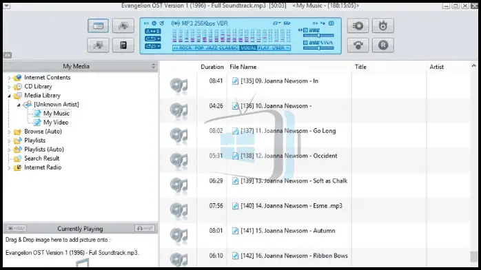Open the title bar menu arrow at top-left

click(6, 6)
